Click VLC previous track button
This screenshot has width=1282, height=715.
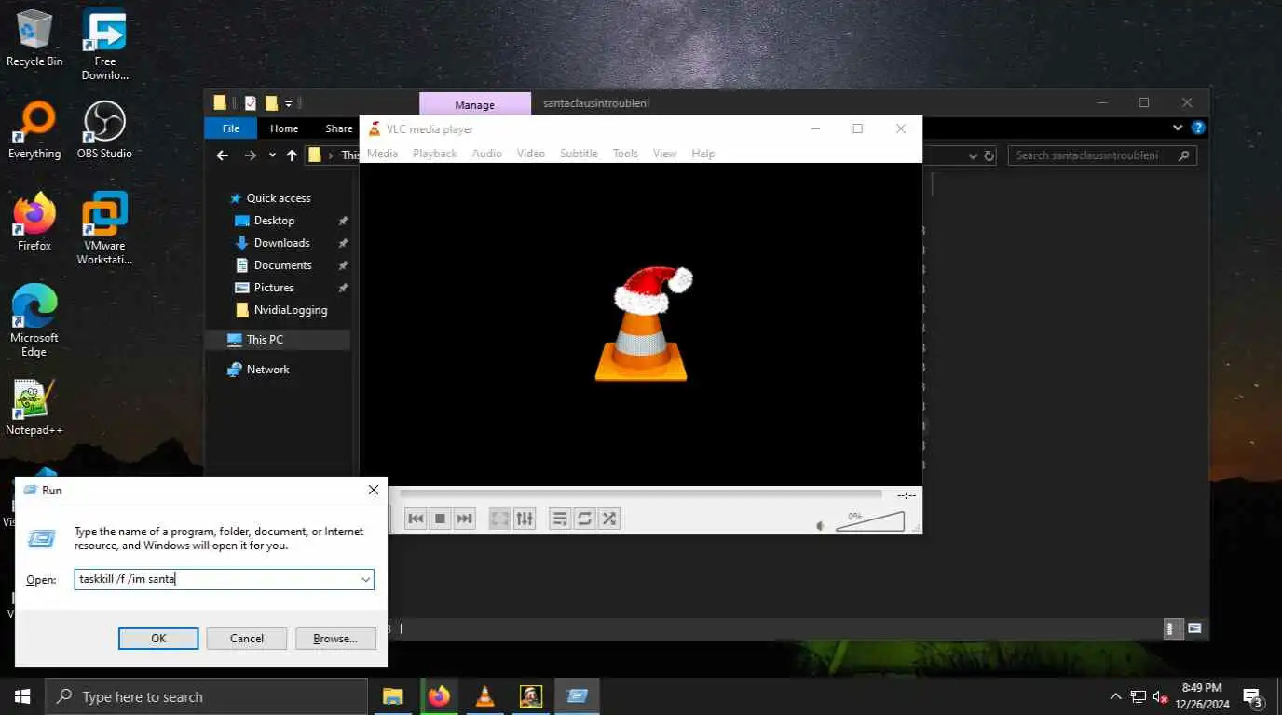(x=416, y=519)
